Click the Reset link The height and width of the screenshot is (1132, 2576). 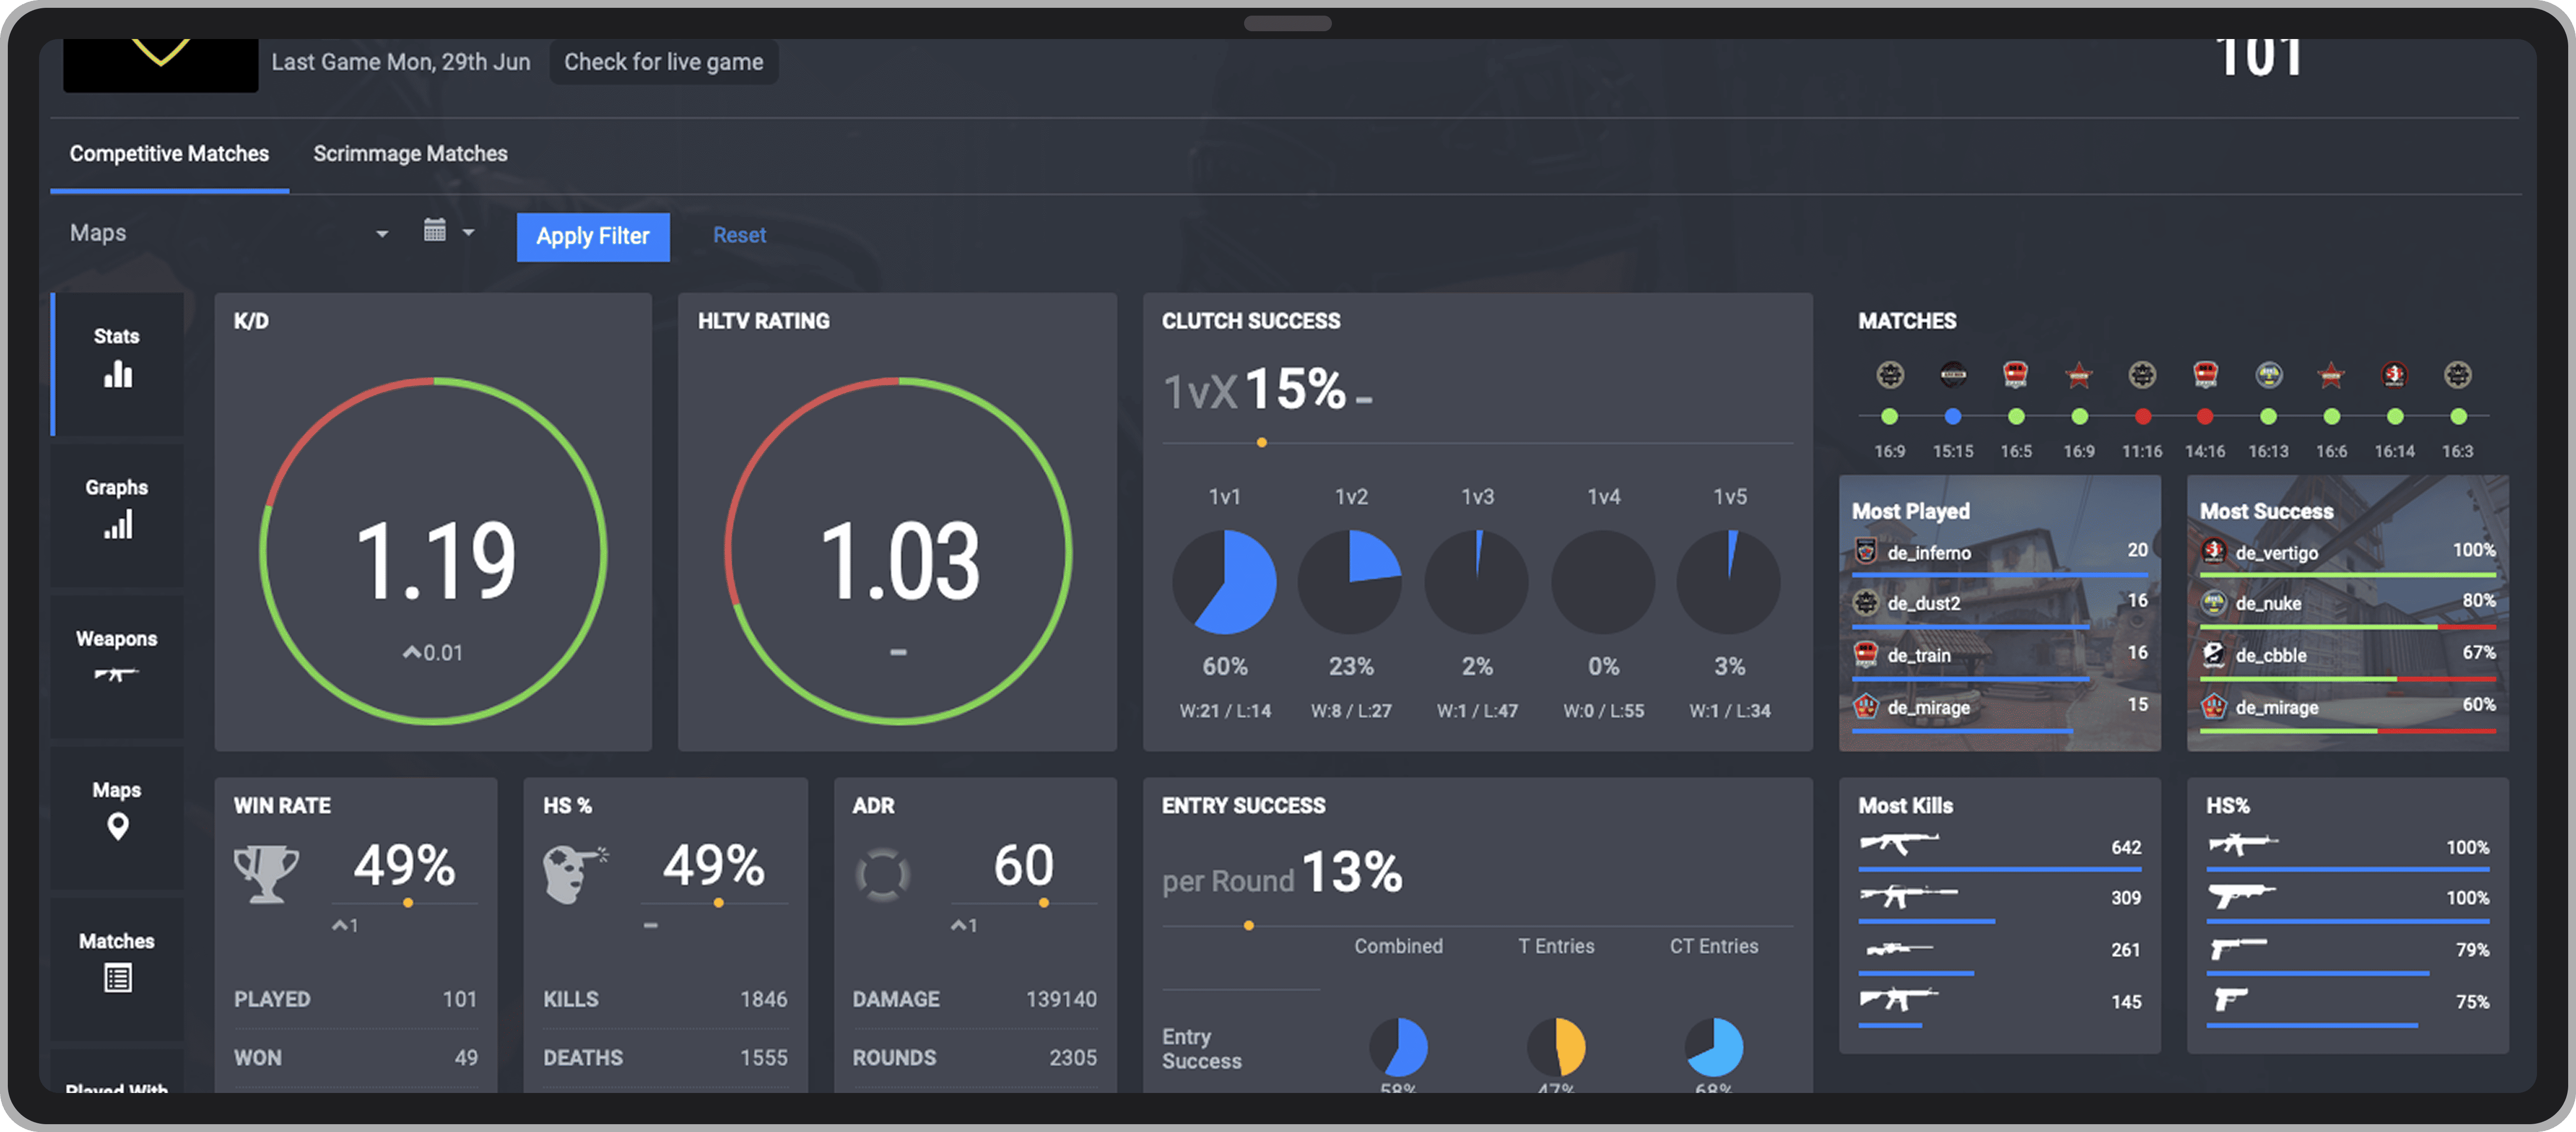tap(739, 235)
